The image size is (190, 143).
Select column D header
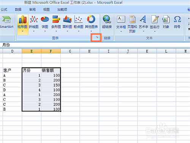(12, 51)
